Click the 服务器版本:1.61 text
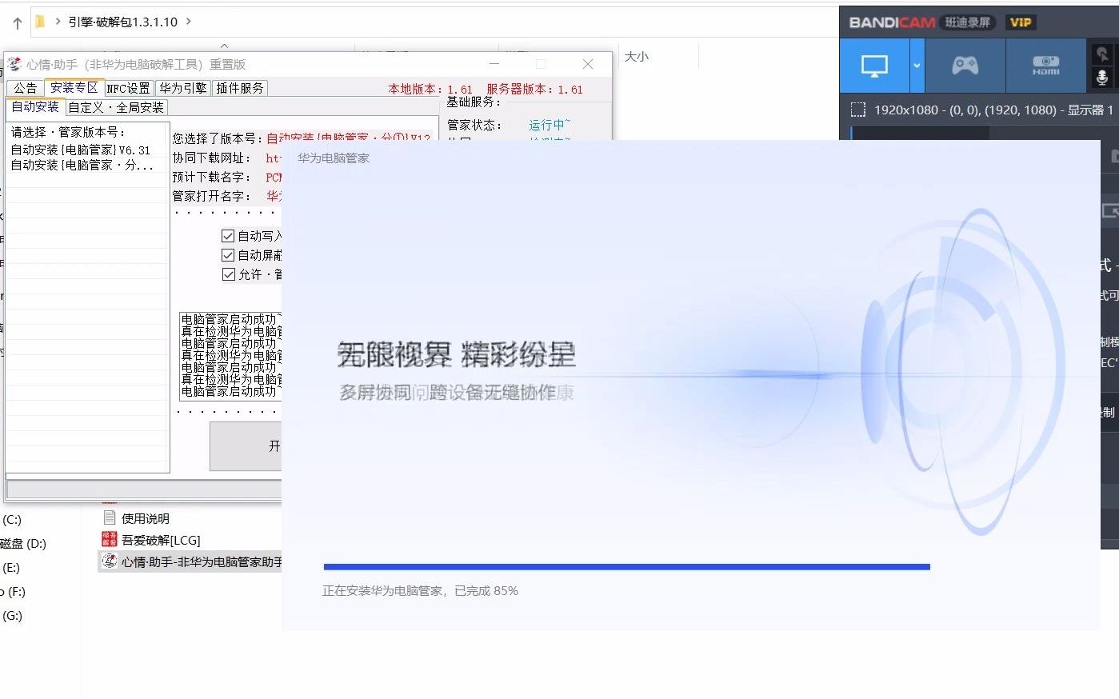 coord(535,89)
